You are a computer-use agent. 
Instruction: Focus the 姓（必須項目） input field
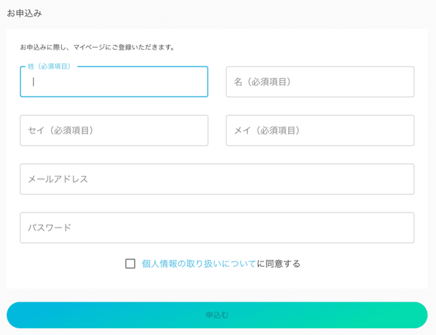tap(114, 82)
